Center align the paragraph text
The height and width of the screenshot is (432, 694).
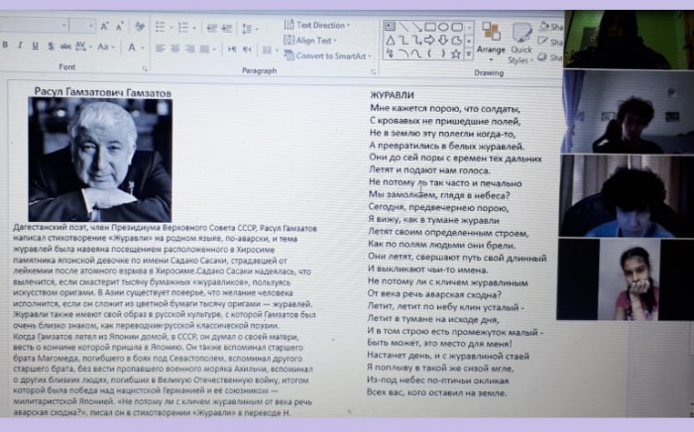(174, 48)
